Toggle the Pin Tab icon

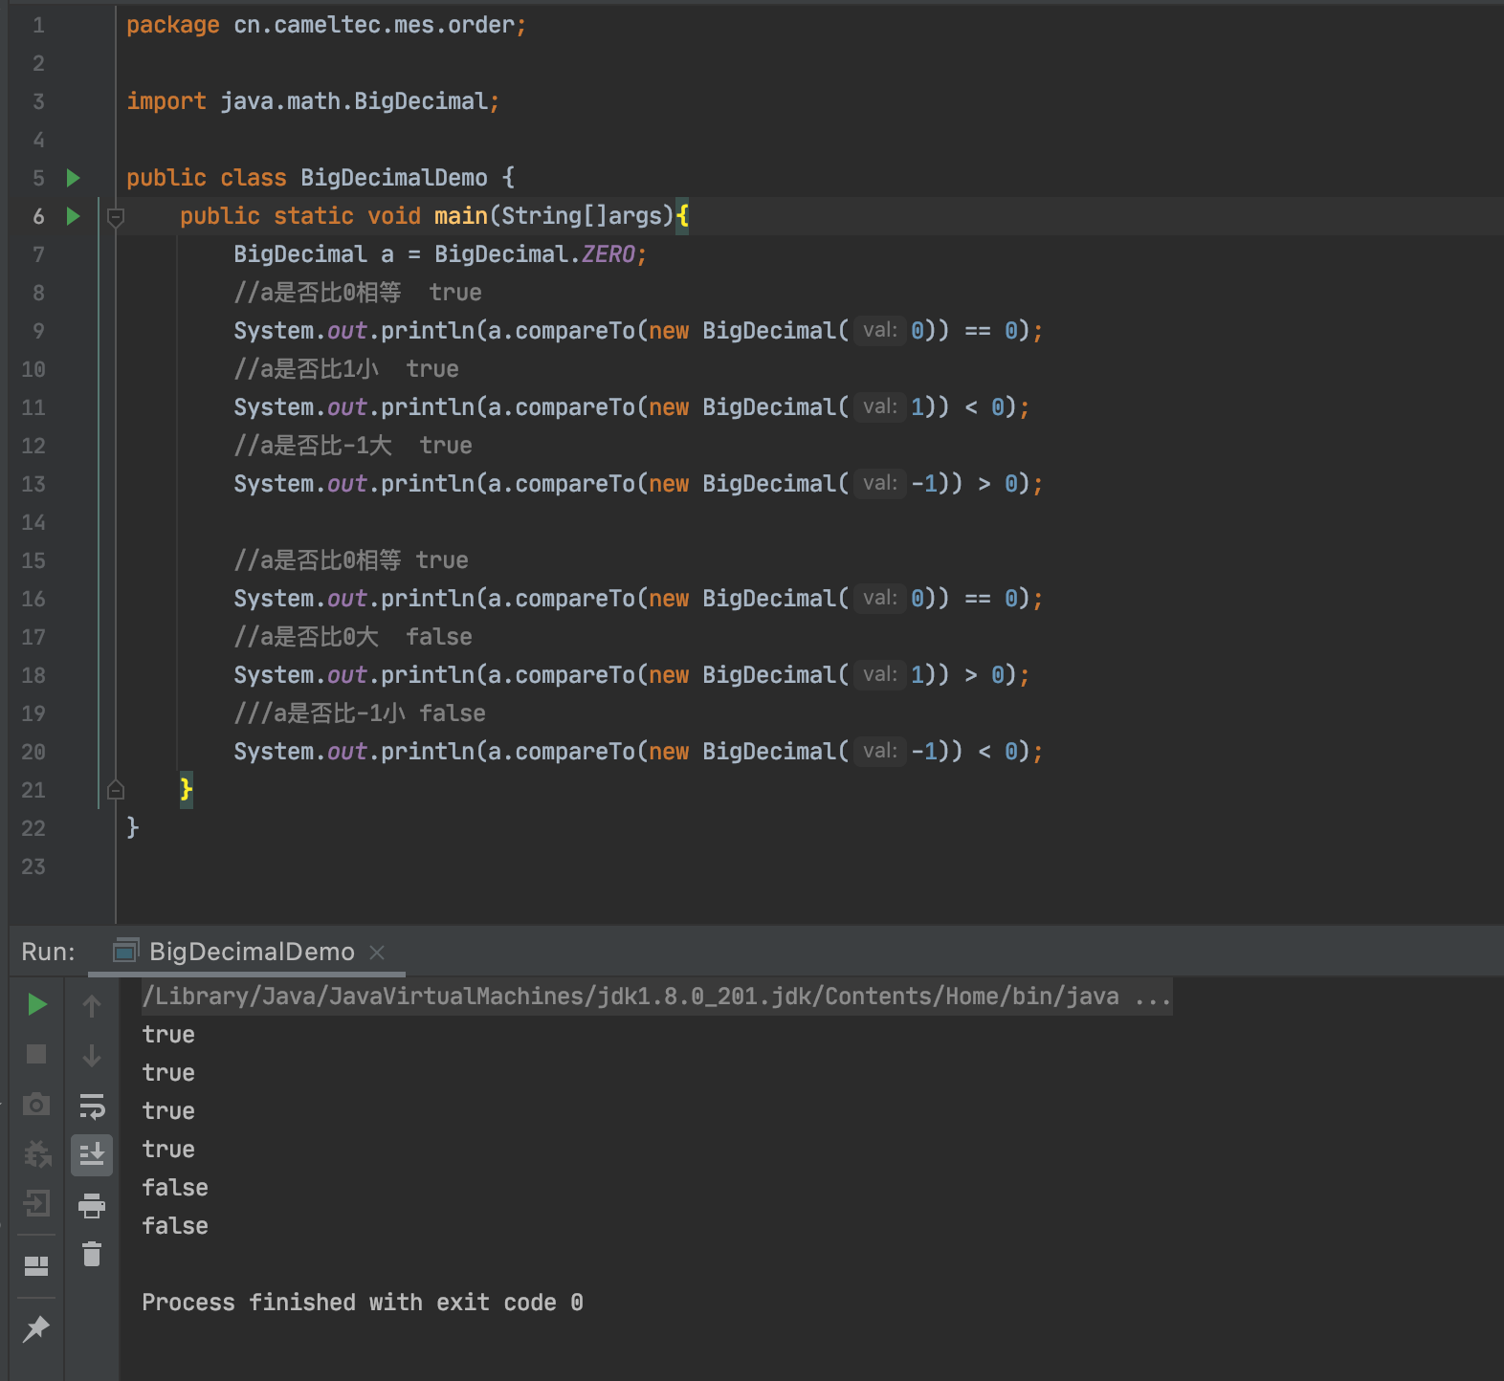(36, 1328)
